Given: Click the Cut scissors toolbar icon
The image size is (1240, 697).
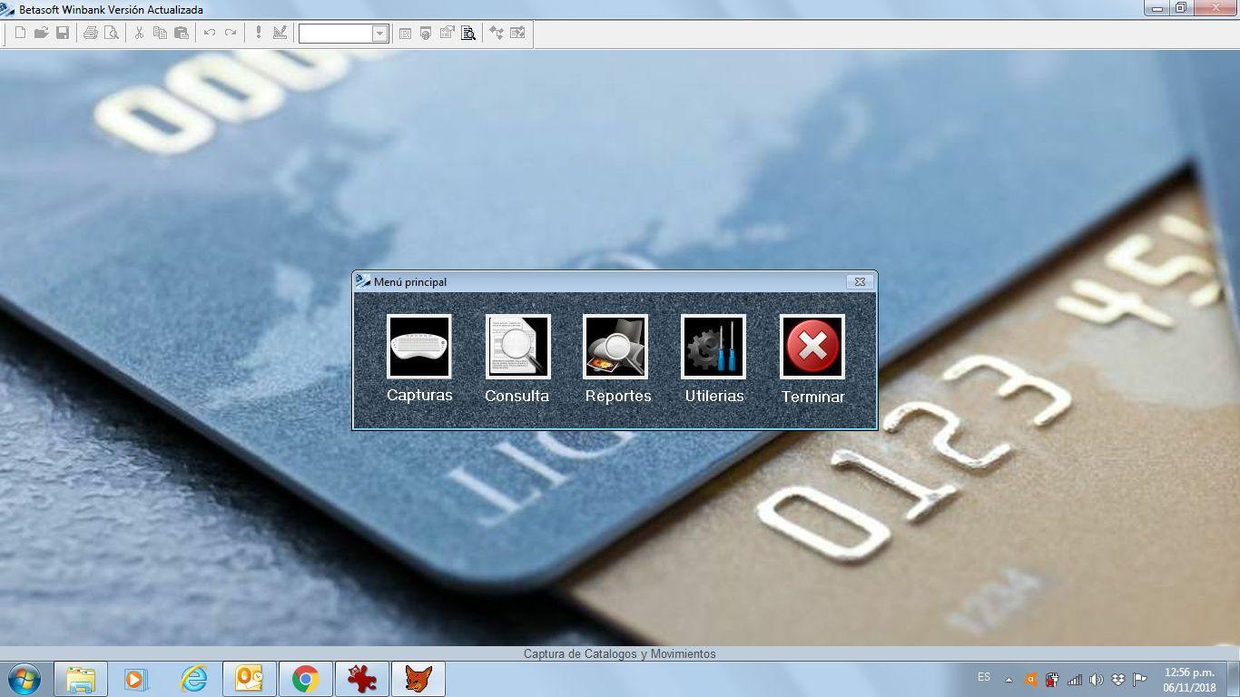Looking at the screenshot, I should tap(139, 33).
